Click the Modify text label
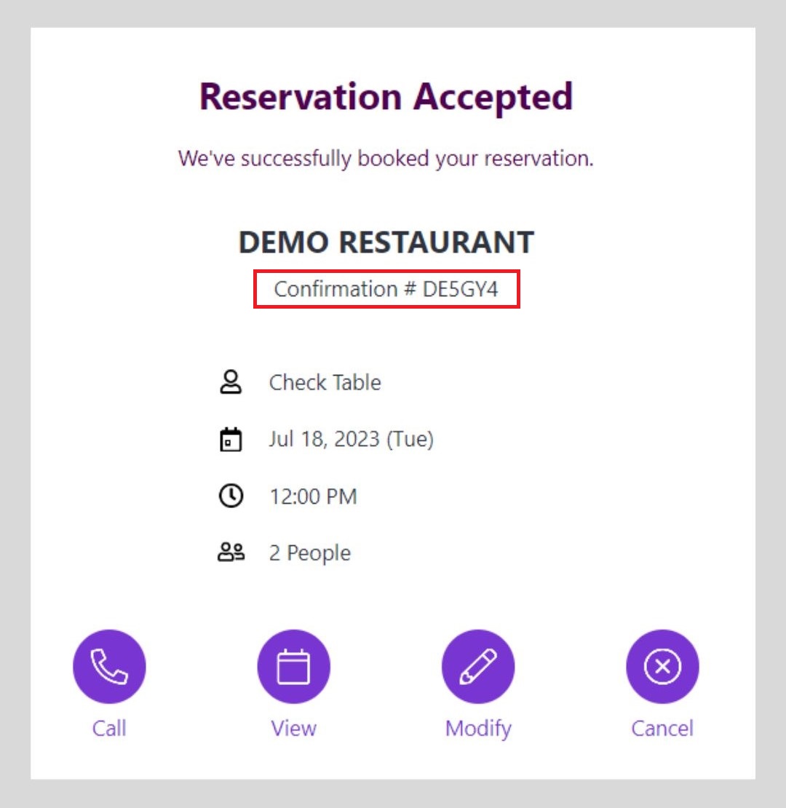786x808 pixels. tap(478, 728)
